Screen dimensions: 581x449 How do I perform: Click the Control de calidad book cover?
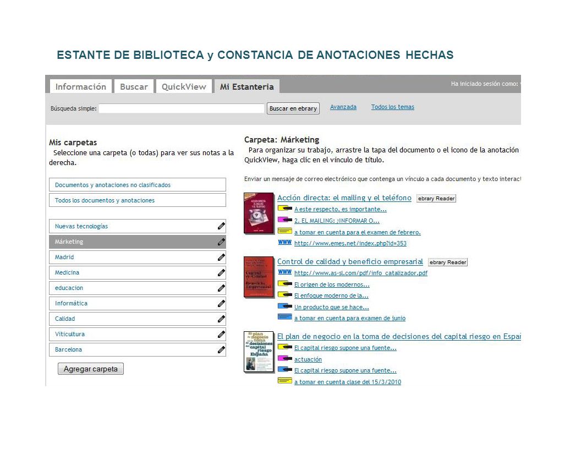click(x=259, y=277)
